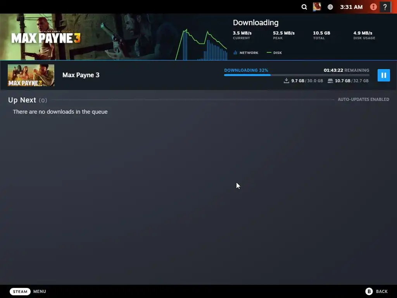Viewport: 397px width, 298px height.
Task: Click the disk icon beside 10.7 GB
Action: point(330,81)
